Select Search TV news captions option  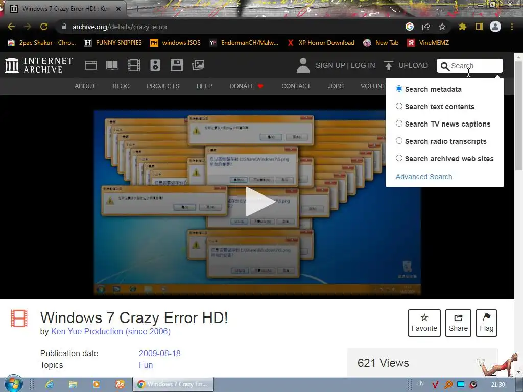(399, 124)
